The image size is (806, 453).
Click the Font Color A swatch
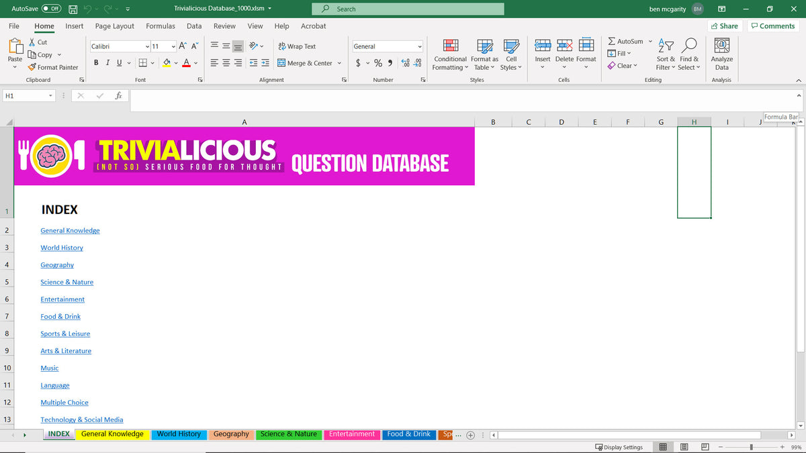pyautogui.click(x=187, y=62)
